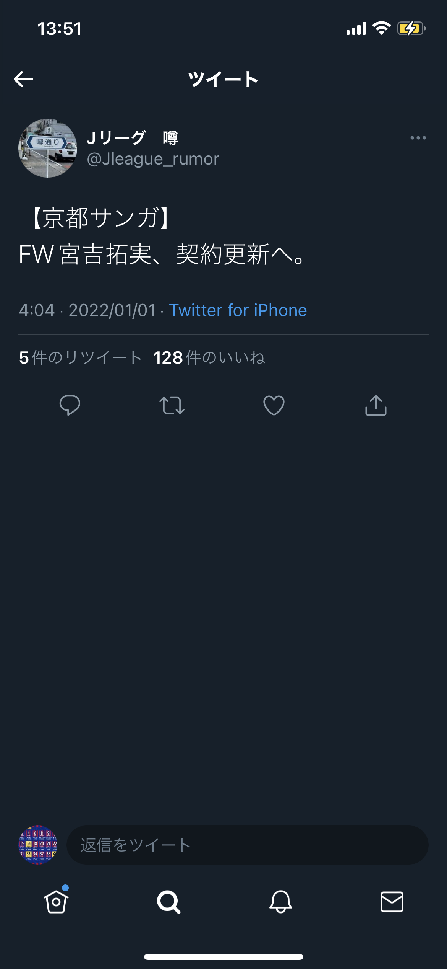Open the Home tab with house icon
This screenshot has width=447, height=969.
(x=56, y=902)
